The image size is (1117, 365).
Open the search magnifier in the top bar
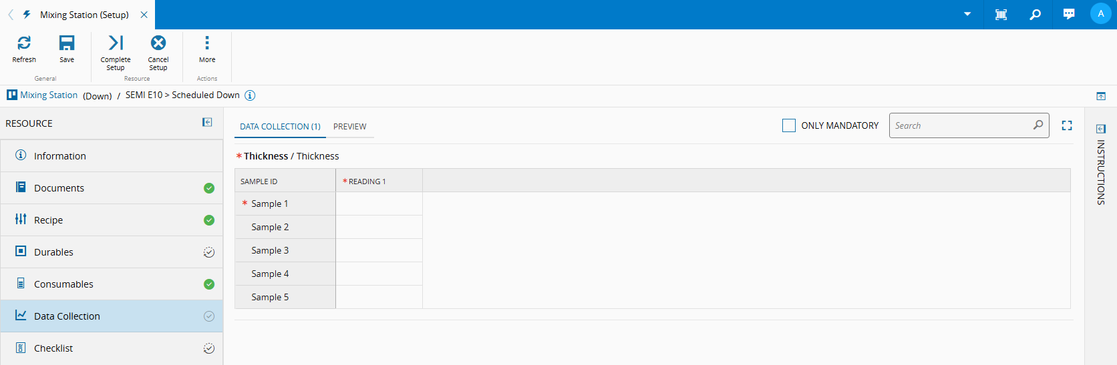click(x=1035, y=15)
